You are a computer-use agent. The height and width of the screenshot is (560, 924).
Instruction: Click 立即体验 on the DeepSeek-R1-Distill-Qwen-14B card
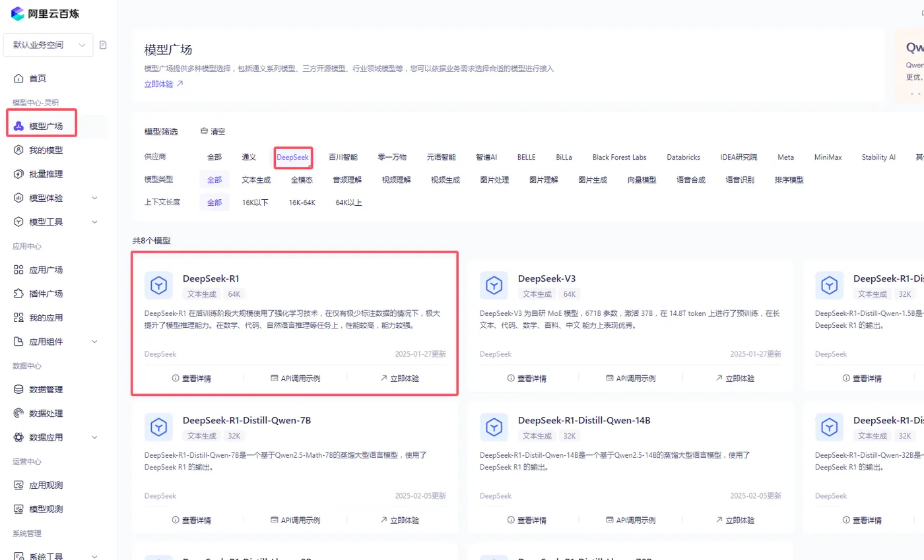pos(735,520)
